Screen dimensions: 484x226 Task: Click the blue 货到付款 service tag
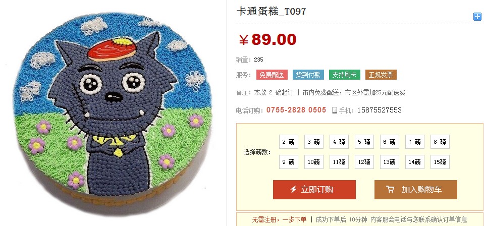(x=308, y=75)
